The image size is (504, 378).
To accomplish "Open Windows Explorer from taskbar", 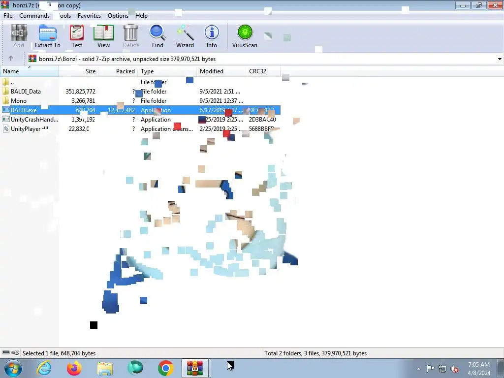I will coord(105,368).
